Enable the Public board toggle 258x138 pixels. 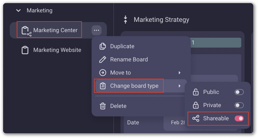coord(239,92)
